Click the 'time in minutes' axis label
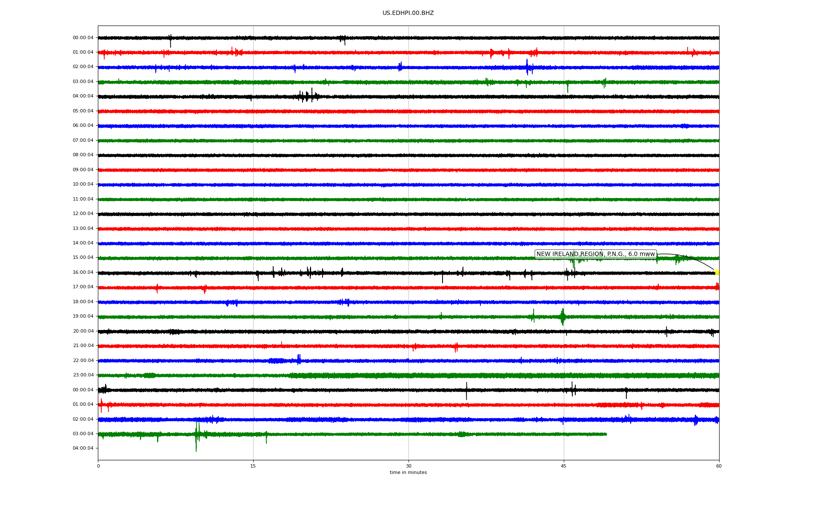The image size is (817, 511). (408, 473)
